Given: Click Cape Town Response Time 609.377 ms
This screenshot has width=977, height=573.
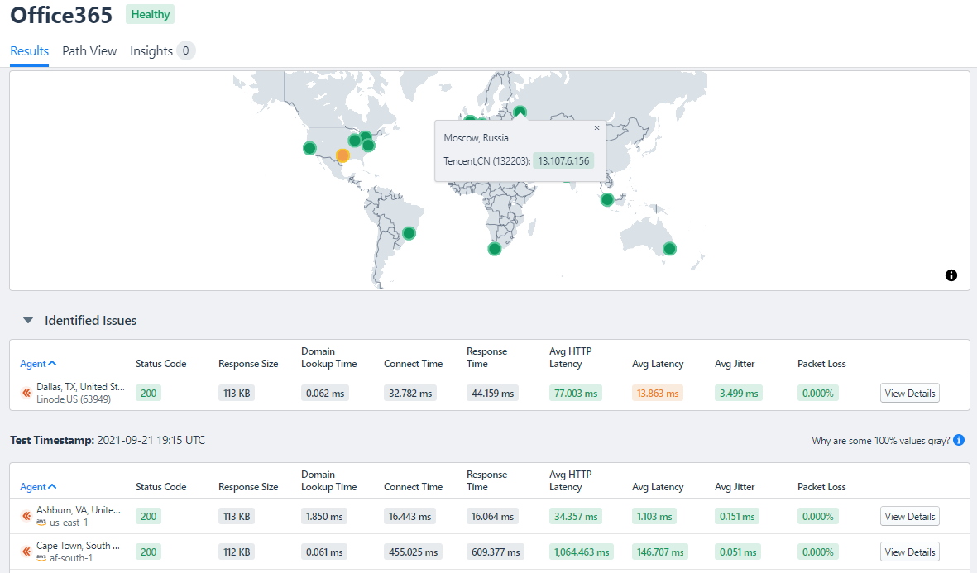Looking at the screenshot, I should (x=496, y=552).
